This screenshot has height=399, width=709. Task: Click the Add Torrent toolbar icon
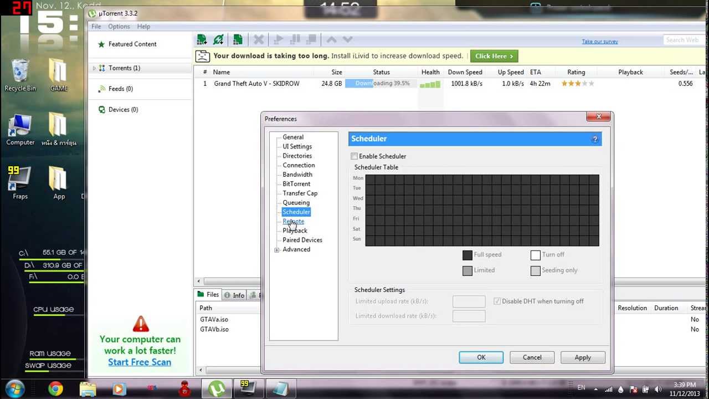202,39
